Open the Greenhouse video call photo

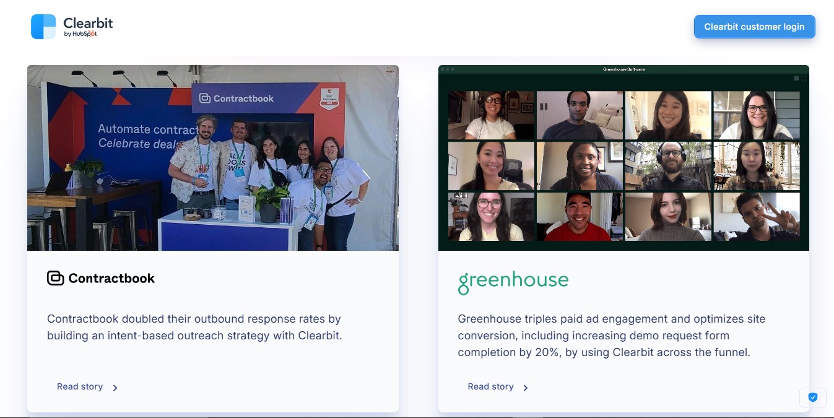coord(623,158)
